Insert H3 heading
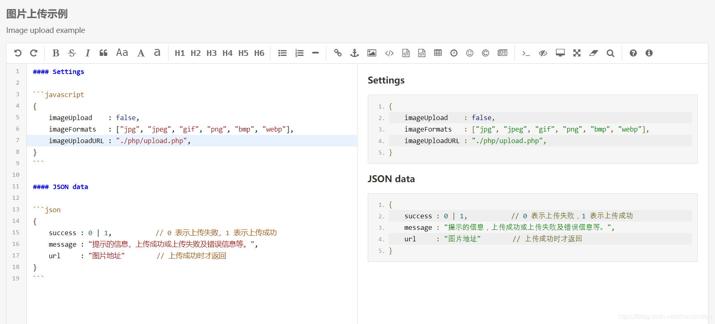The image size is (715, 324). (212, 53)
